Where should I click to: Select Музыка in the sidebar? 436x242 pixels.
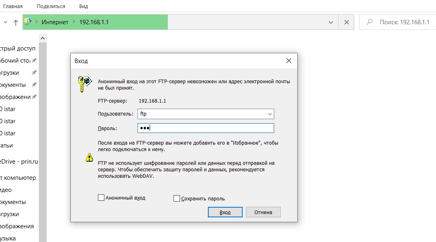click(8, 238)
